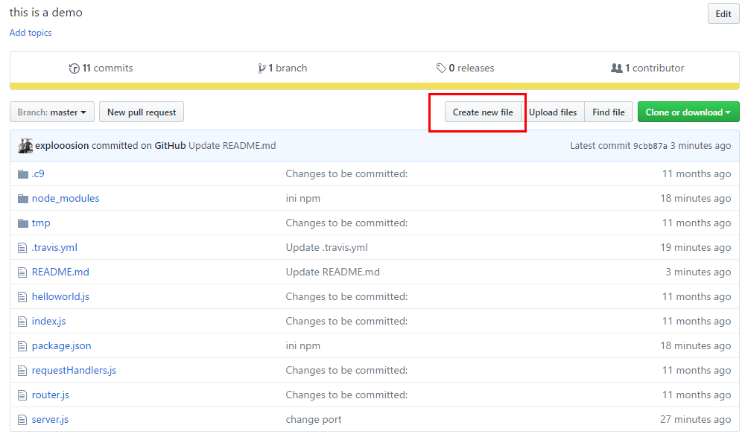The height and width of the screenshot is (434, 745).
Task: Open the server.js file
Action: coord(50,420)
